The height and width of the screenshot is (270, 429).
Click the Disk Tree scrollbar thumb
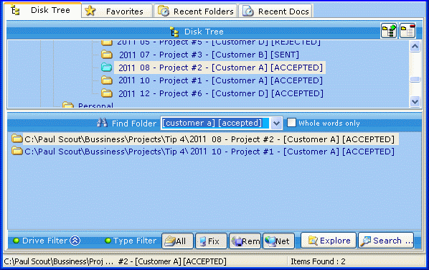(415, 80)
